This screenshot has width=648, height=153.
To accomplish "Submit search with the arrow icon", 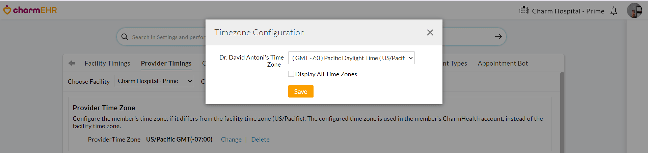I will [x=498, y=37].
